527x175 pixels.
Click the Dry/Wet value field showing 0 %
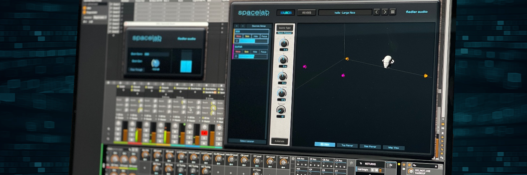tap(281, 100)
